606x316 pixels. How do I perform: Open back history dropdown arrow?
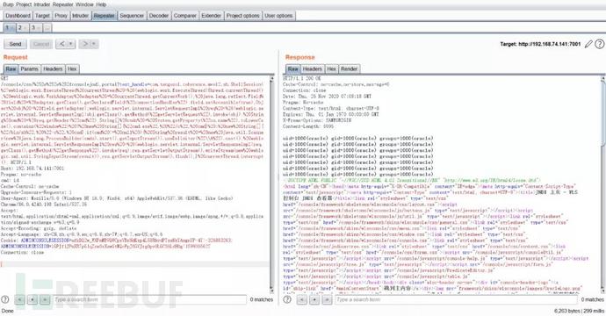point(71,44)
